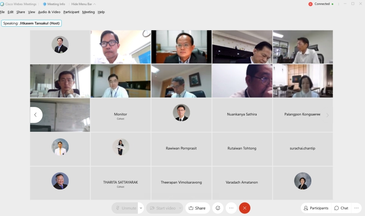This screenshot has width=365, height=216.
Task: Toggle the Start video button
Action: point(162,208)
